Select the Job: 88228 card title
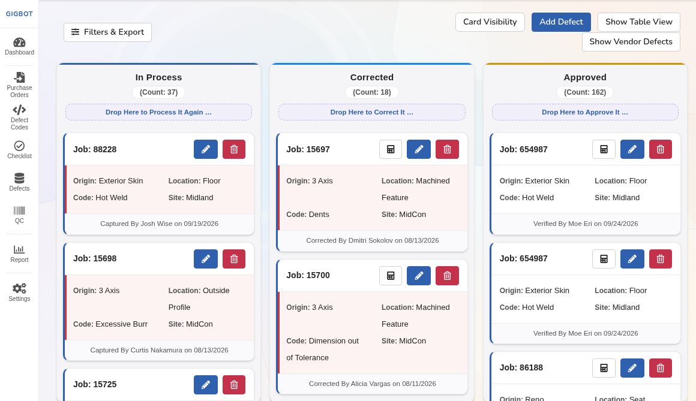Screen dimensions: 696x401 tap(95, 149)
